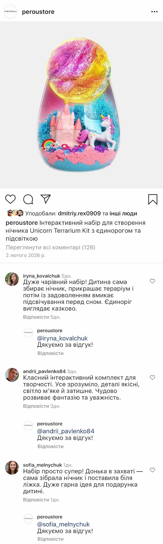This screenshot has width=163, height=544.
Task: Open iryna_kovalchuk's profile avatar
Action: click(x=12, y=279)
